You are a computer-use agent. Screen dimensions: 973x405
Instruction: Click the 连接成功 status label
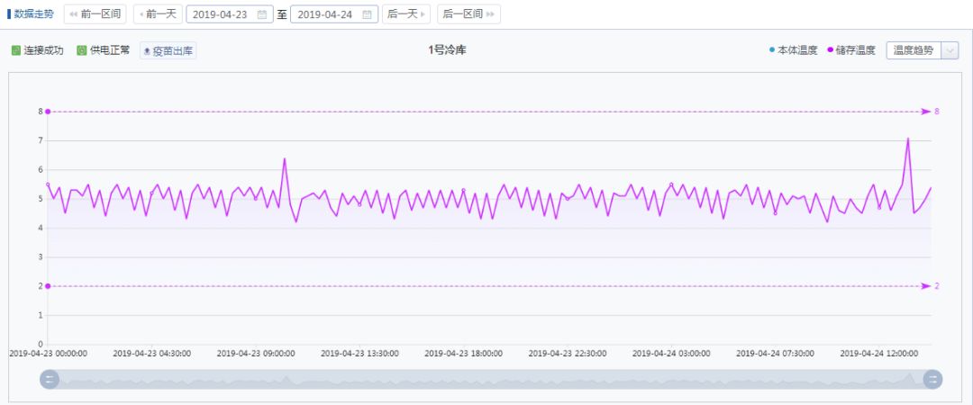tap(43, 50)
